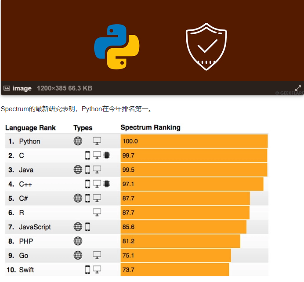Click the desktop monitor icon in Python row
Screen dimensions: 304x282
[x=97, y=141]
